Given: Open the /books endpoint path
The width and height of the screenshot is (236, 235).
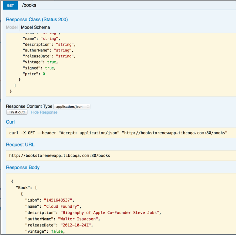Looking at the screenshot, I should [29, 5].
